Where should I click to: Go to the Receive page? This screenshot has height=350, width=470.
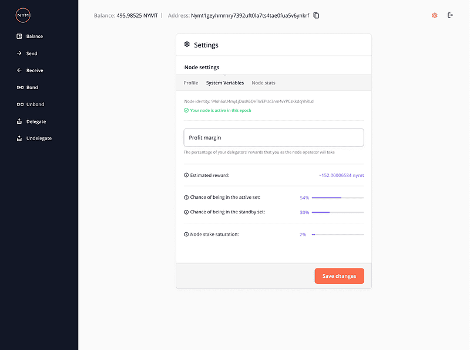click(34, 70)
